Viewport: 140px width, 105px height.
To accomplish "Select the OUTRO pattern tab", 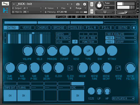I will pyautogui.click(x=123, y=28).
